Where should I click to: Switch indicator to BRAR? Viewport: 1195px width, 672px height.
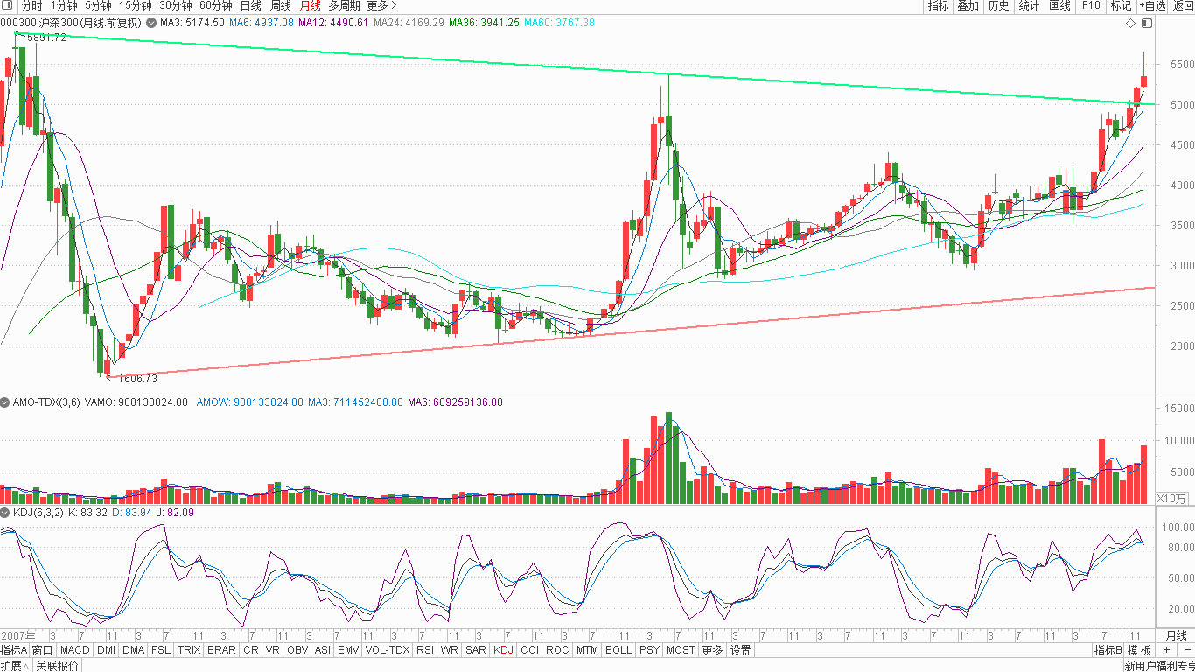[x=221, y=650]
